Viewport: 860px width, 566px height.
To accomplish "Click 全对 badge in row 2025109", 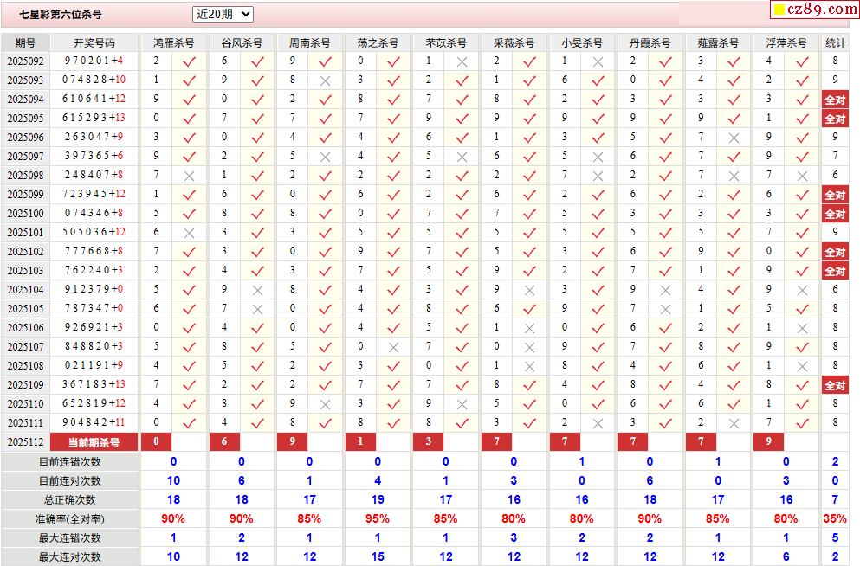I will click(835, 384).
